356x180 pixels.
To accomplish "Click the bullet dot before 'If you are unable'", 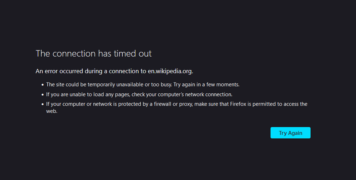I will tap(42, 95).
